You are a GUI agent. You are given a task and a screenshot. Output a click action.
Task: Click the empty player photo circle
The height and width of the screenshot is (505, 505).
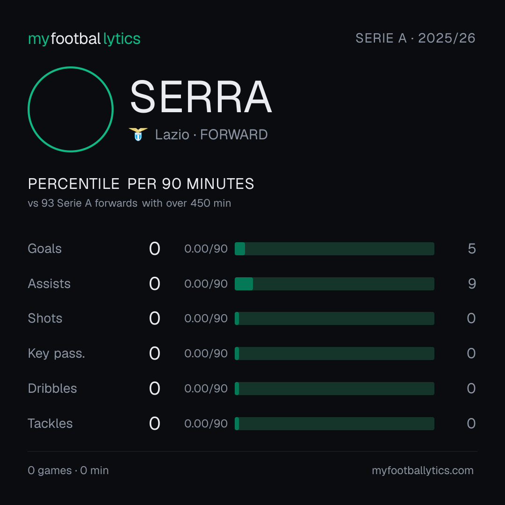[x=71, y=109]
